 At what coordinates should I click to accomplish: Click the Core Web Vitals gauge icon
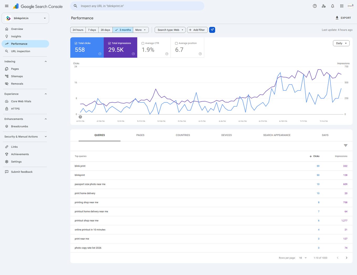(7, 101)
